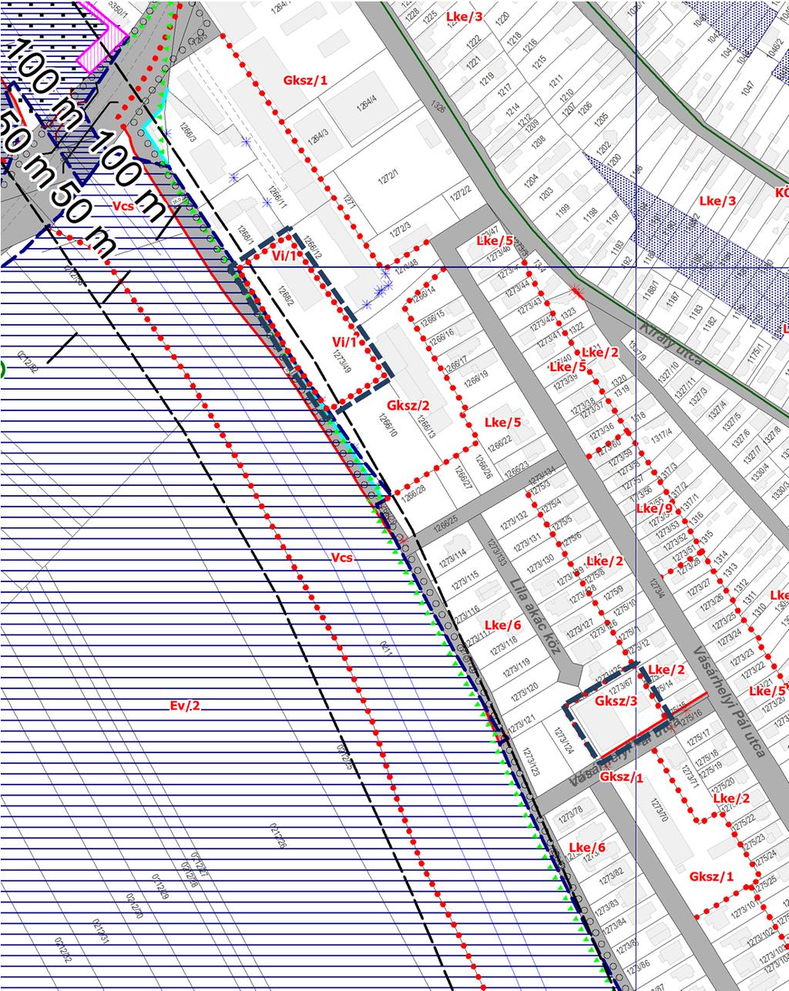Click parcel number 1264/3

coord(317,136)
